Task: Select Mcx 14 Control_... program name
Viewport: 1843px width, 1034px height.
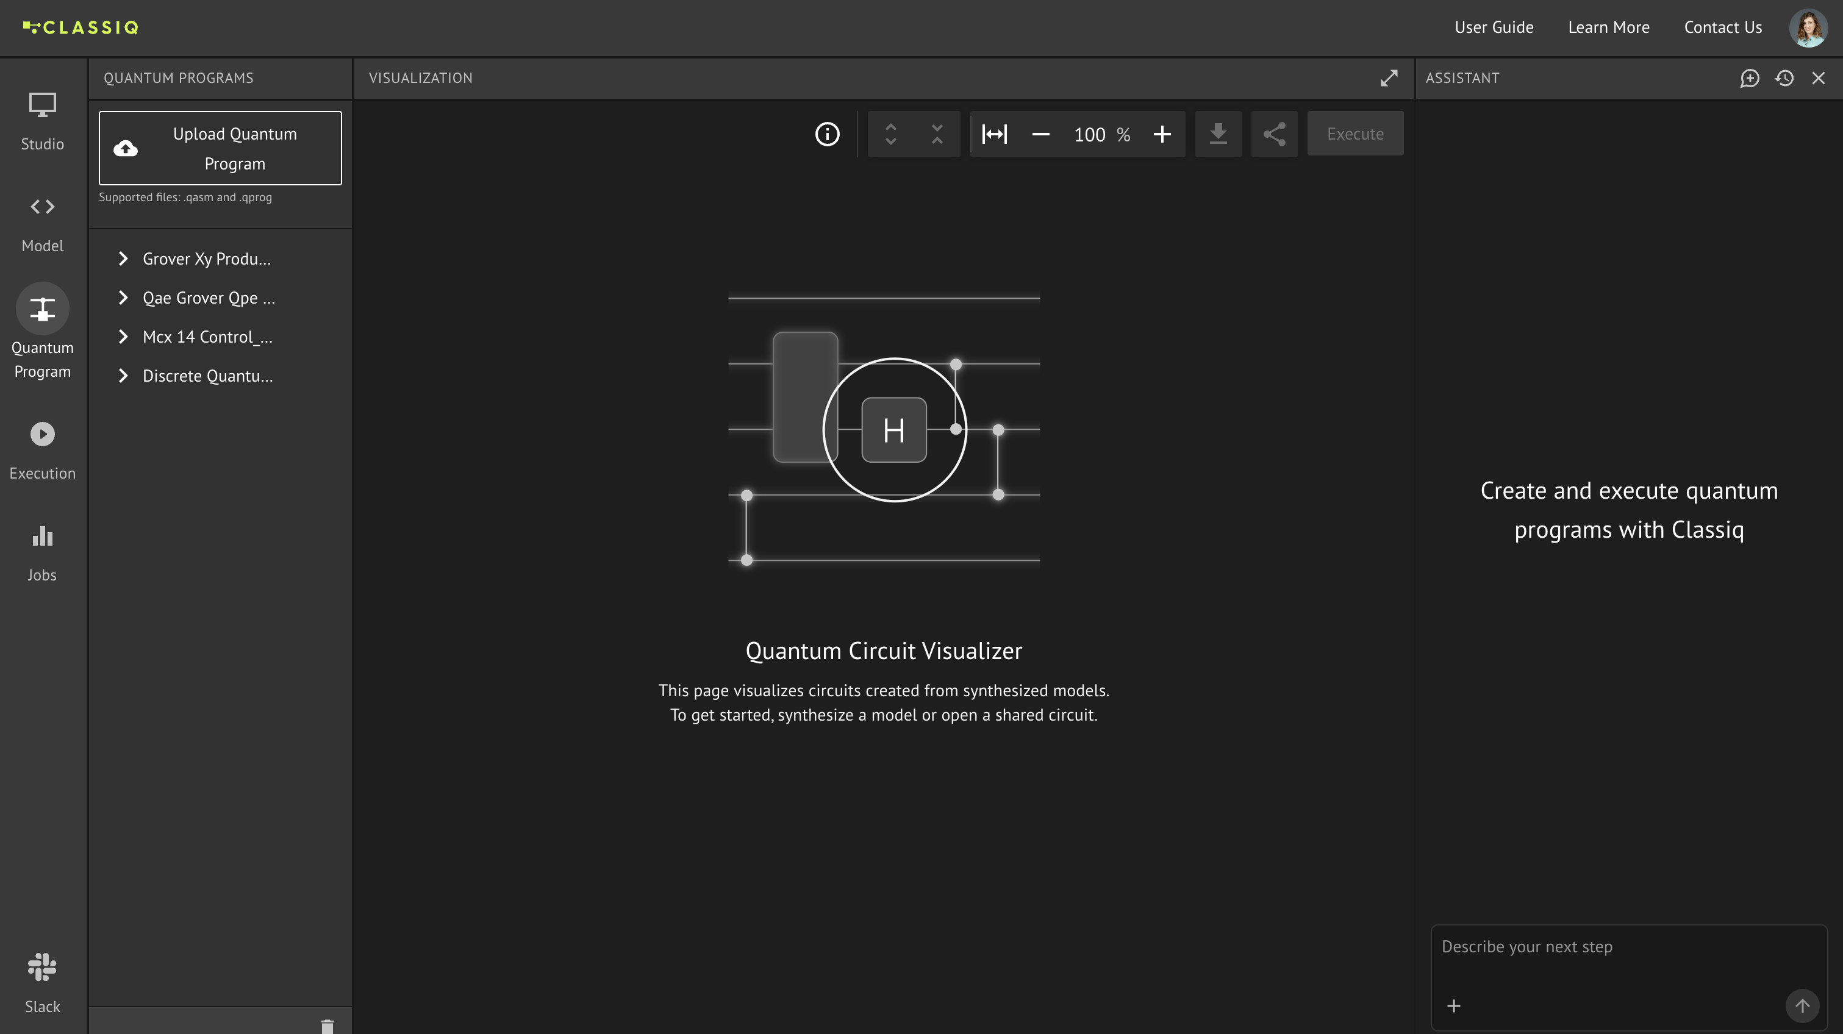Action: (207, 337)
